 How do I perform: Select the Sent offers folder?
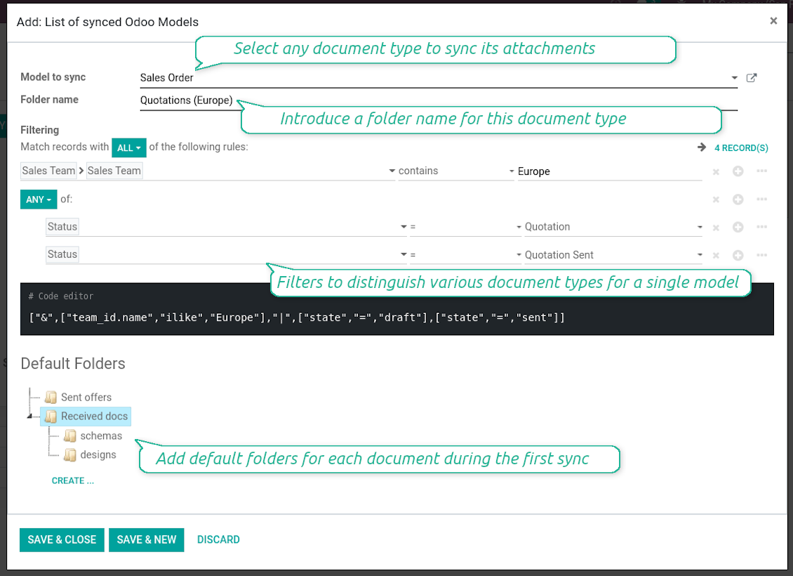86,398
